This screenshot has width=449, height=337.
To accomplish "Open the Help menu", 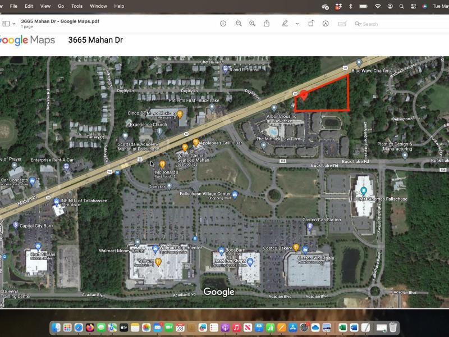I will 119,6.
